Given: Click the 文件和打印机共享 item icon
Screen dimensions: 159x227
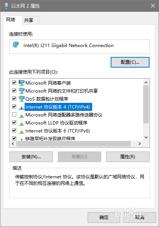Looking at the screenshot, I should (22, 91).
